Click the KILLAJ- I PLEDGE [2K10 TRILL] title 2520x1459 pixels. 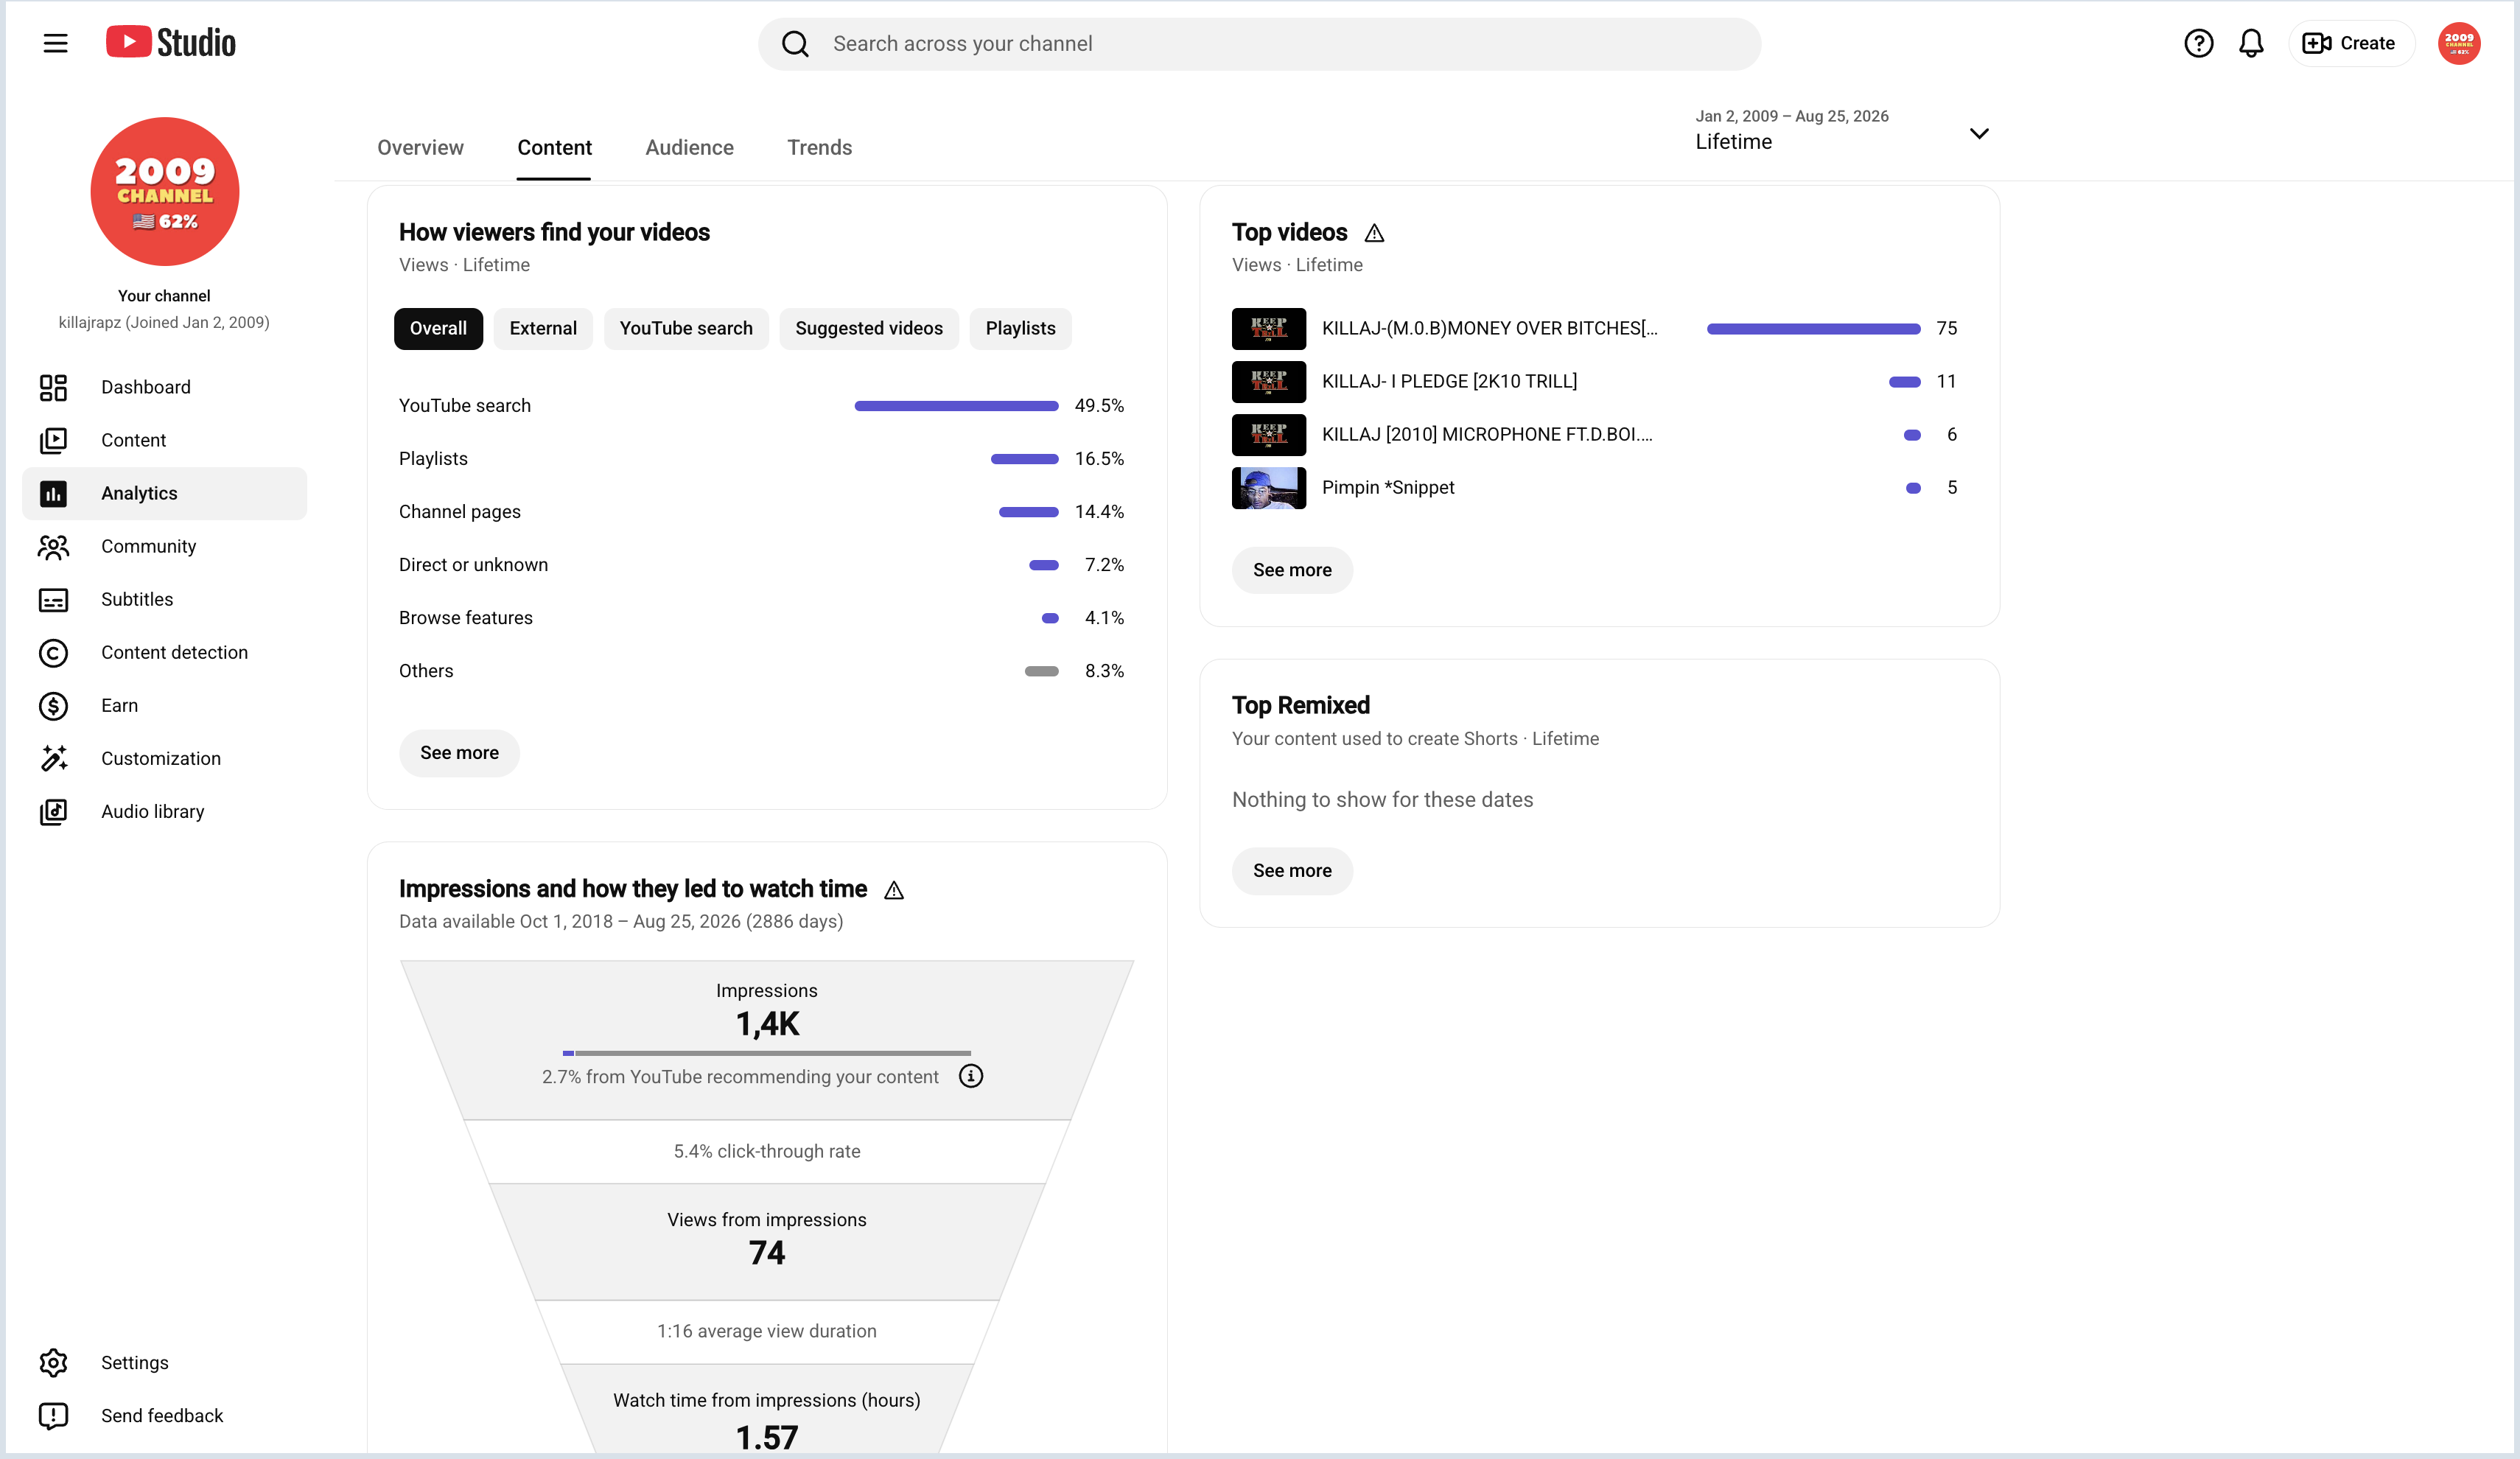click(x=1449, y=381)
